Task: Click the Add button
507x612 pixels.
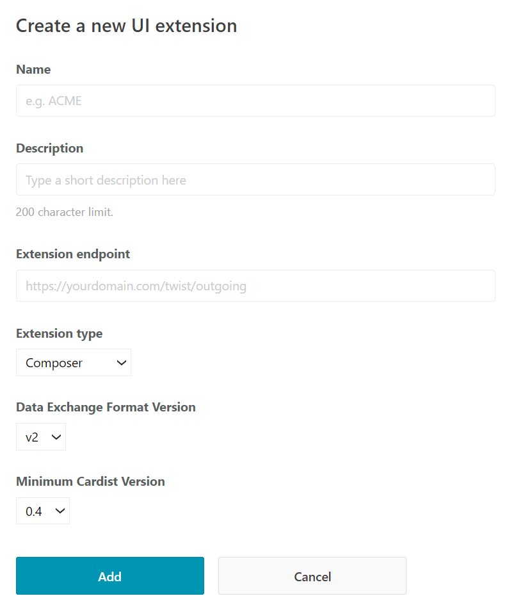Action: [x=109, y=575]
